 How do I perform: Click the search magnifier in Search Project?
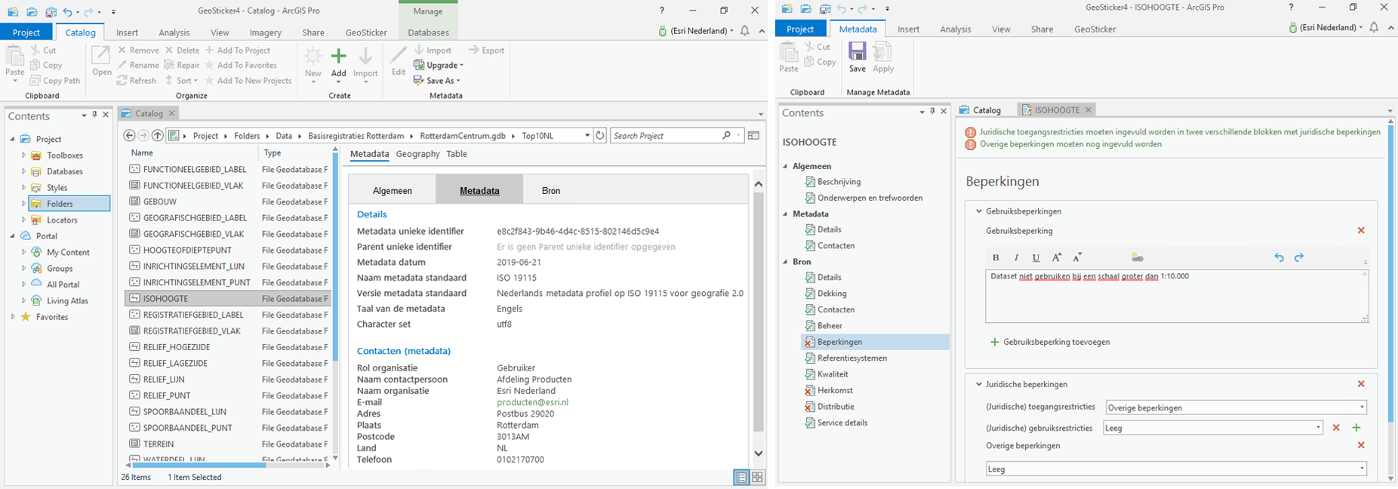(727, 136)
